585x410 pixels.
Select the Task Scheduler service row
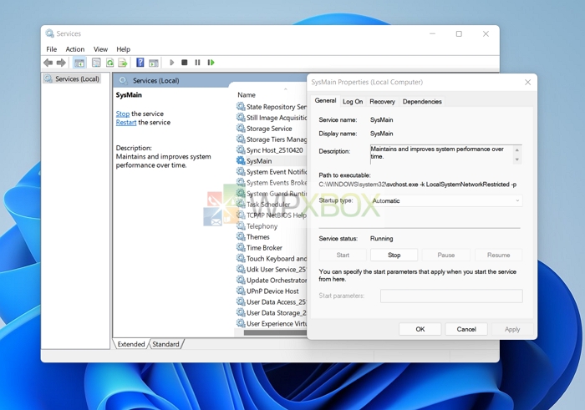[272, 204]
